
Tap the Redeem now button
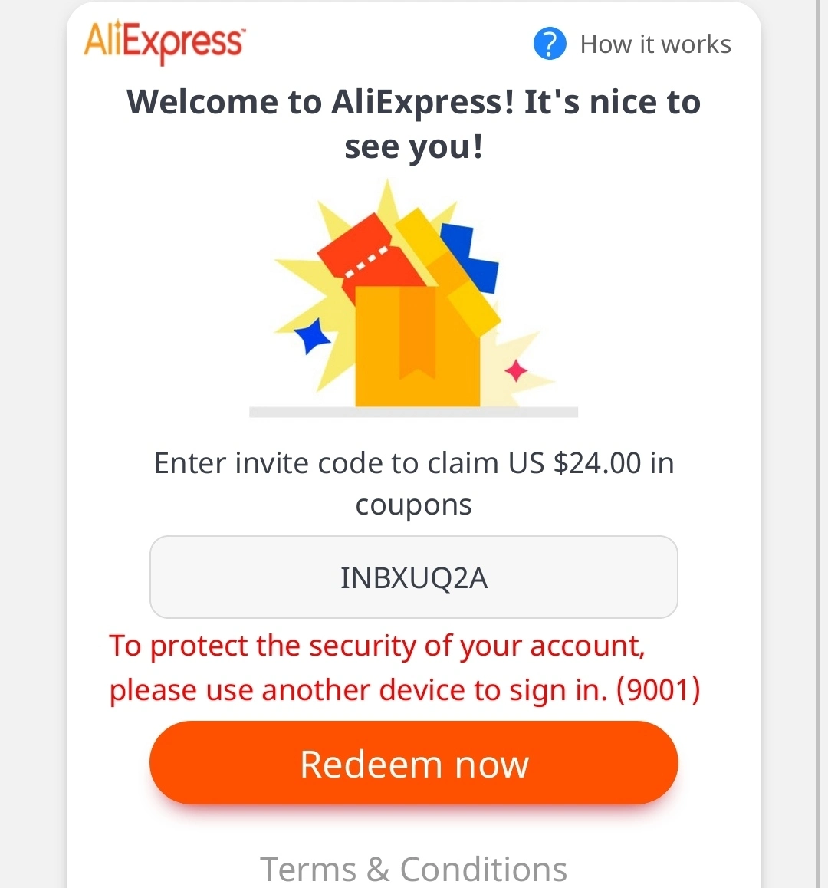coord(413,763)
